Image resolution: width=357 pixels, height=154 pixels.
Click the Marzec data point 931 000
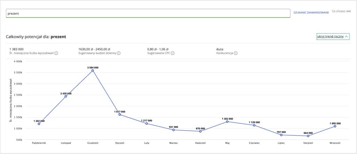click(x=173, y=130)
